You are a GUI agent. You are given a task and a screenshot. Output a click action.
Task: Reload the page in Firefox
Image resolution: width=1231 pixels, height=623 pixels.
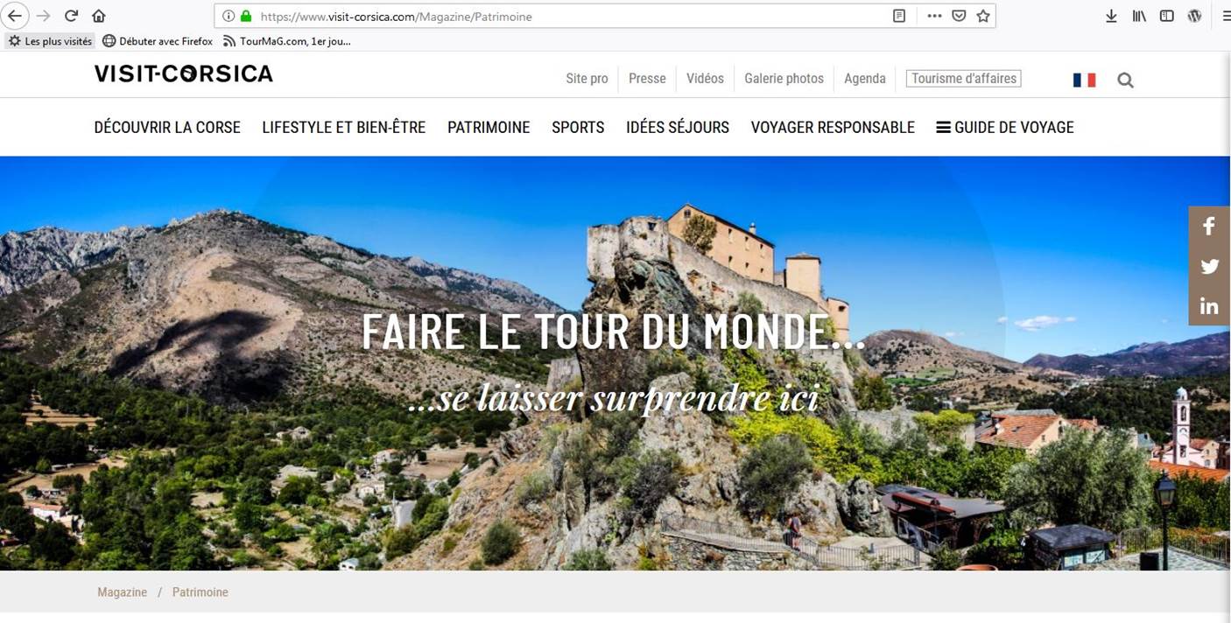(72, 16)
